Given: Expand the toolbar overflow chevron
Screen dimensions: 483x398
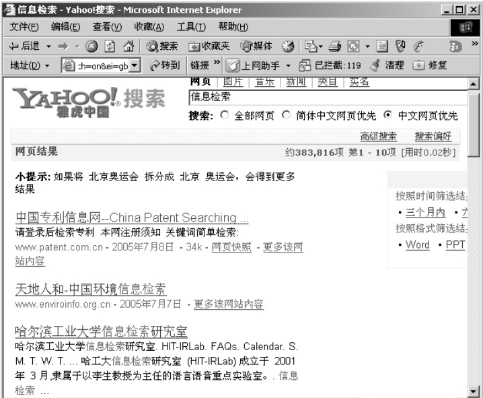Looking at the screenshot, I should [475, 44].
